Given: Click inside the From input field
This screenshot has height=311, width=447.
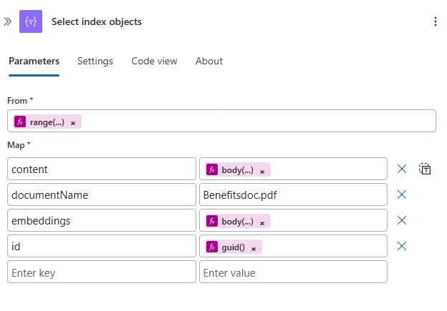Looking at the screenshot, I should (x=221, y=121).
